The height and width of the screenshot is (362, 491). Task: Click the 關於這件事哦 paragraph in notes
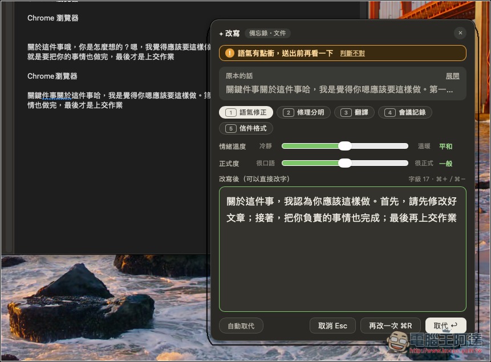tap(119, 52)
